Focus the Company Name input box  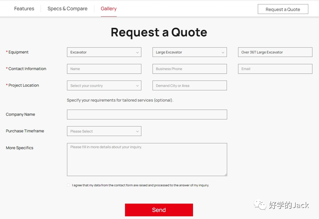click(147, 114)
